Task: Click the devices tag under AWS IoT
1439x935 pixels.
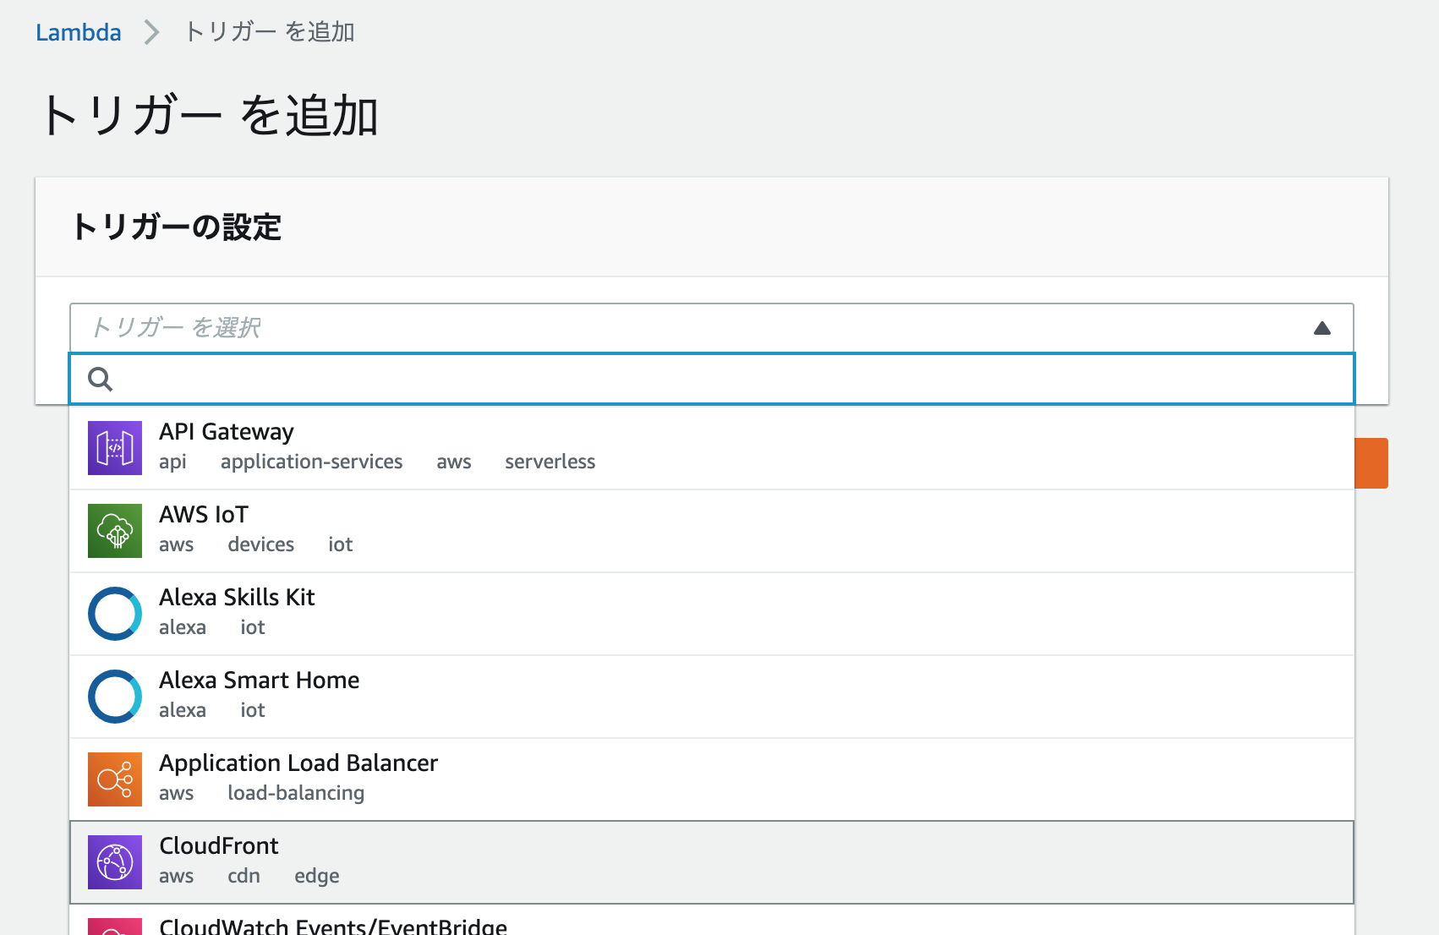Action: coord(261,544)
